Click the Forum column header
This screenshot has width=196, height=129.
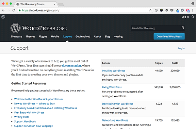click(x=106, y=63)
